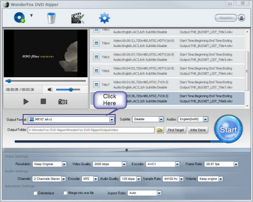253x202 pixels.
Task: Click the preview seek bar handle
Action: click(x=9, y=81)
